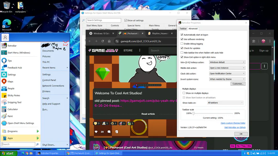
Task: Open Show tasks on dropdown
Action: click(x=225, y=103)
